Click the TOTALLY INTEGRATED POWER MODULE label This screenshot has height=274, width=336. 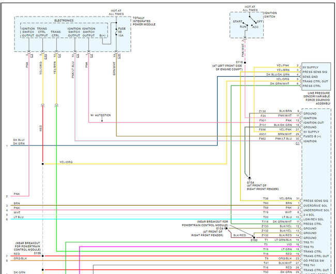(x=144, y=21)
